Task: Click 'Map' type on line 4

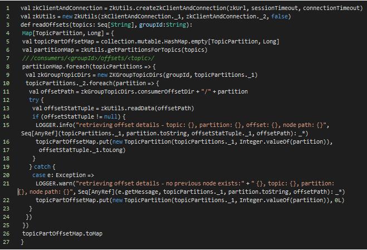Action: coord(27,33)
